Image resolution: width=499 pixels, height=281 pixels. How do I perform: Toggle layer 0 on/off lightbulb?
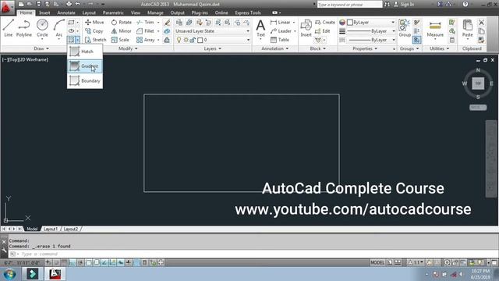click(x=179, y=40)
